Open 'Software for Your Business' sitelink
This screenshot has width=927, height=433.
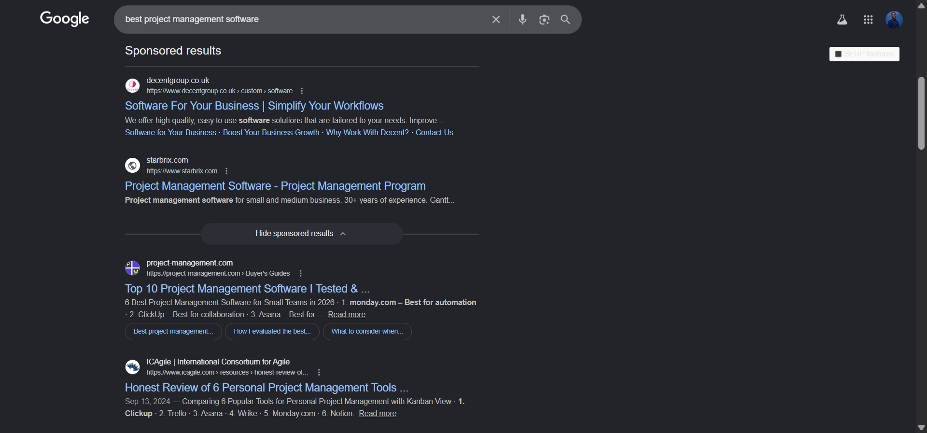pos(170,132)
